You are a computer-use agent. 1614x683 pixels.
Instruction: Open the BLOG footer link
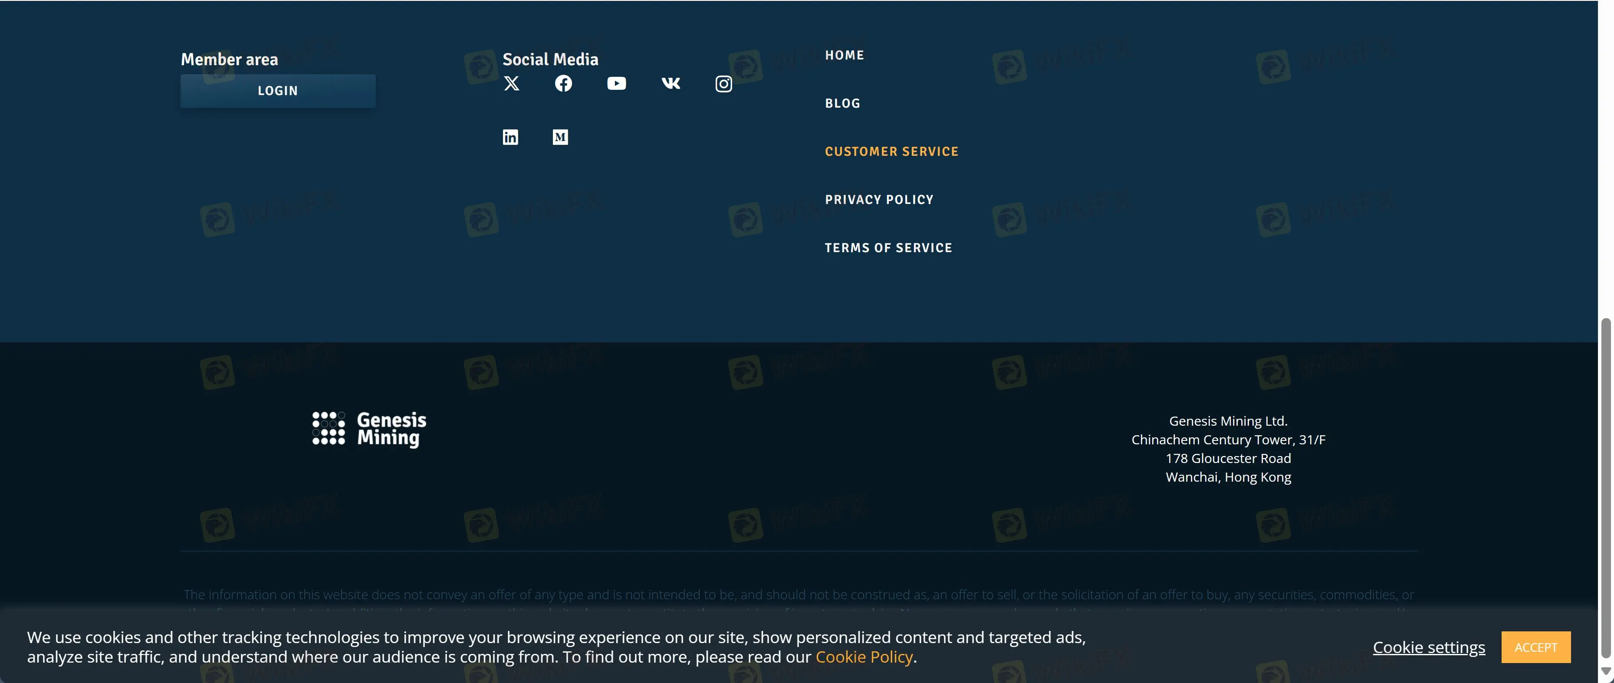tap(842, 103)
